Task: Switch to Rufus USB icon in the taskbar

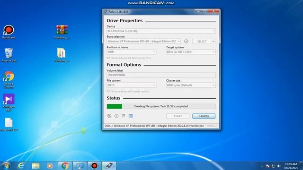Action: click(x=109, y=166)
